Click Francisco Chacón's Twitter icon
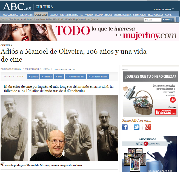The width and height of the screenshot is (180, 172). point(21,69)
